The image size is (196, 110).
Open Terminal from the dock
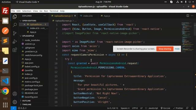(5, 71)
